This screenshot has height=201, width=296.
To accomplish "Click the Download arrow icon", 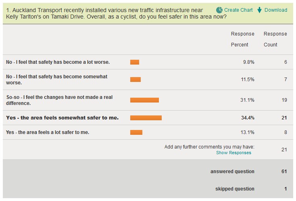I will pos(260,10).
